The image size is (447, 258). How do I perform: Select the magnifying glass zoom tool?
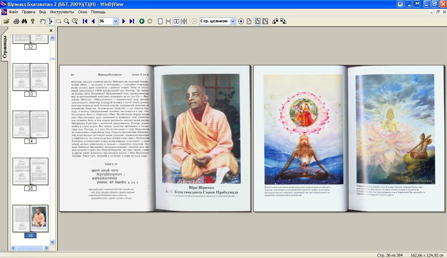(x=66, y=21)
